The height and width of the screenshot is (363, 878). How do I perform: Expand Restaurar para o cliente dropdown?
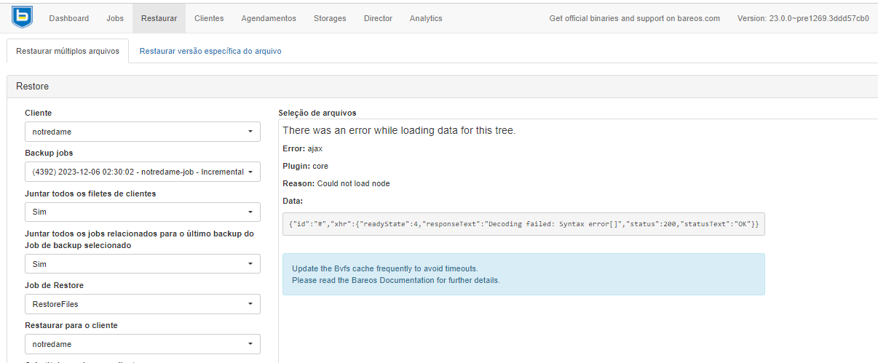click(x=143, y=344)
